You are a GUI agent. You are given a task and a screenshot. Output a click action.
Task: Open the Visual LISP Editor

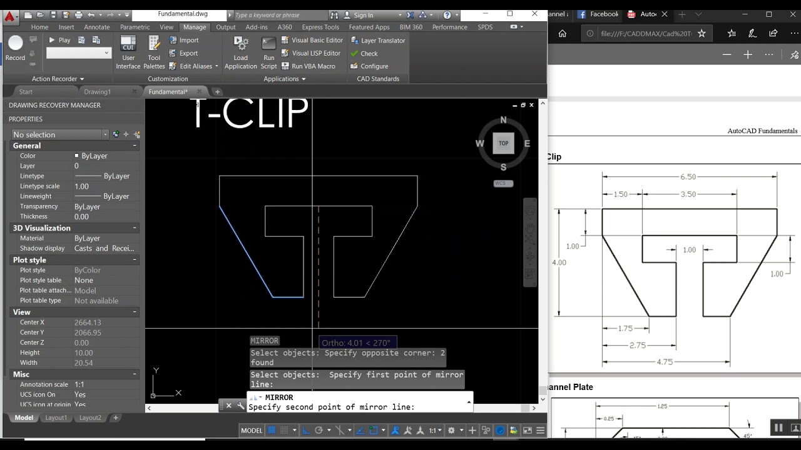tap(310, 53)
